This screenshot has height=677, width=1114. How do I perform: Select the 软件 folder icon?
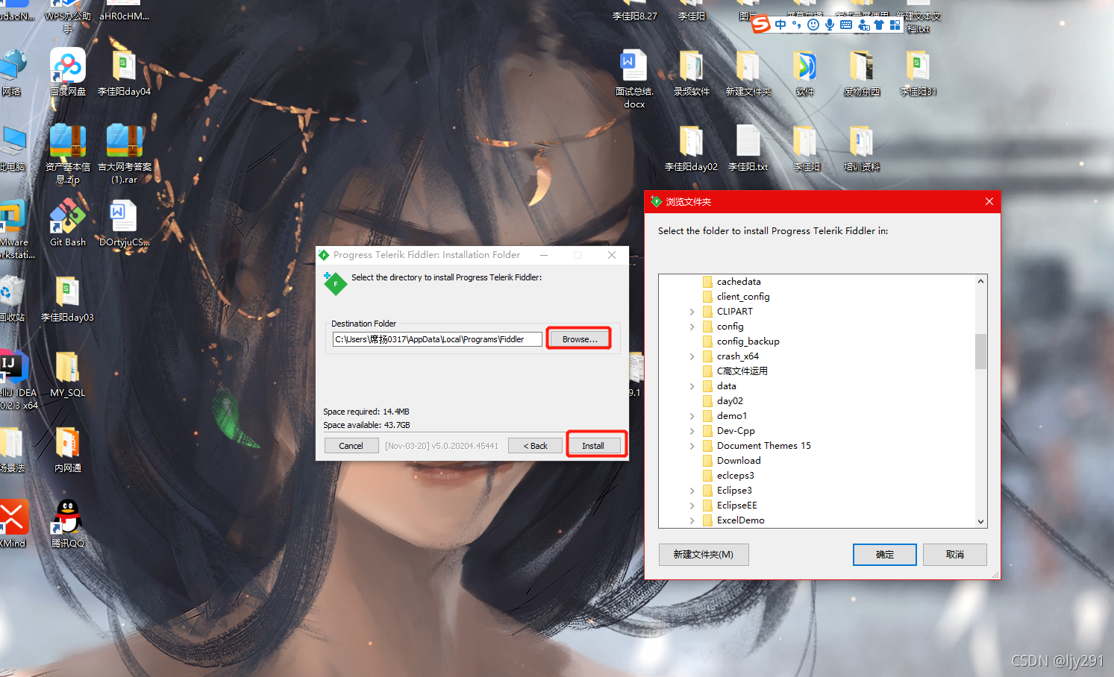(804, 72)
